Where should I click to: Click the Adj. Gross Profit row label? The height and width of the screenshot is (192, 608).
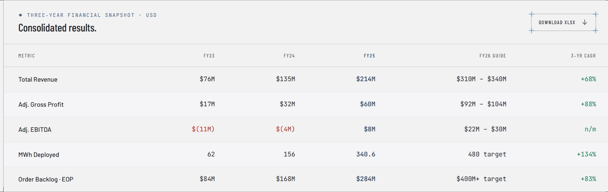click(41, 104)
